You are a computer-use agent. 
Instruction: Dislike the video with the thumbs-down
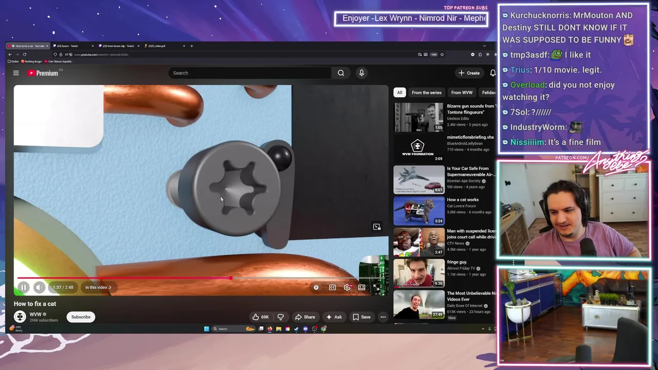(281, 317)
